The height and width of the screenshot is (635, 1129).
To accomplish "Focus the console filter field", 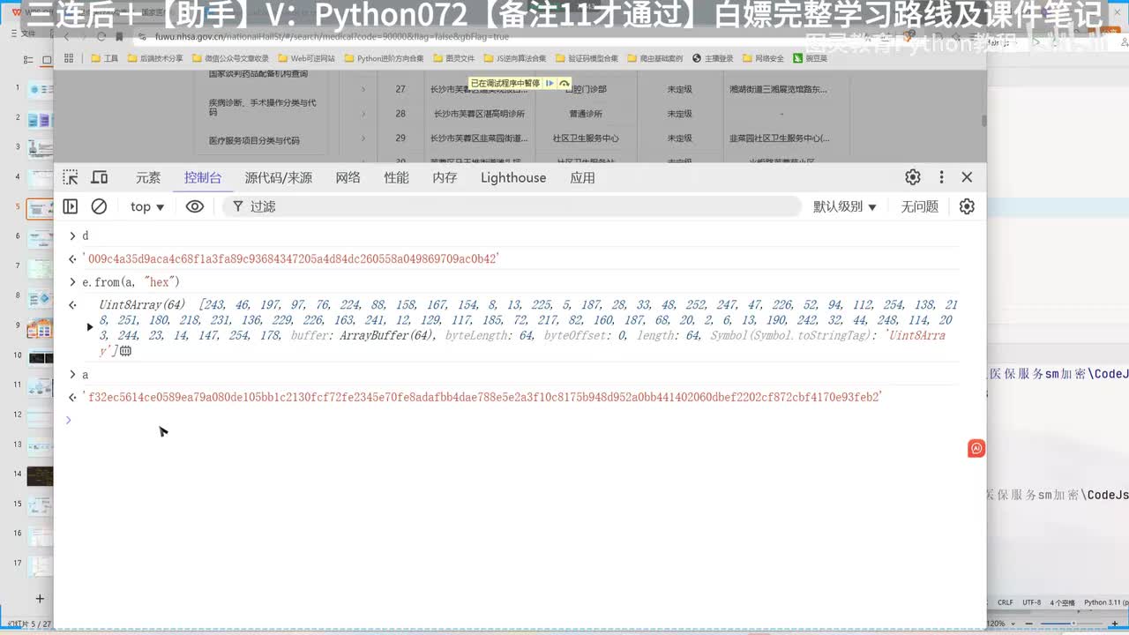I will (x=512, y=206).
